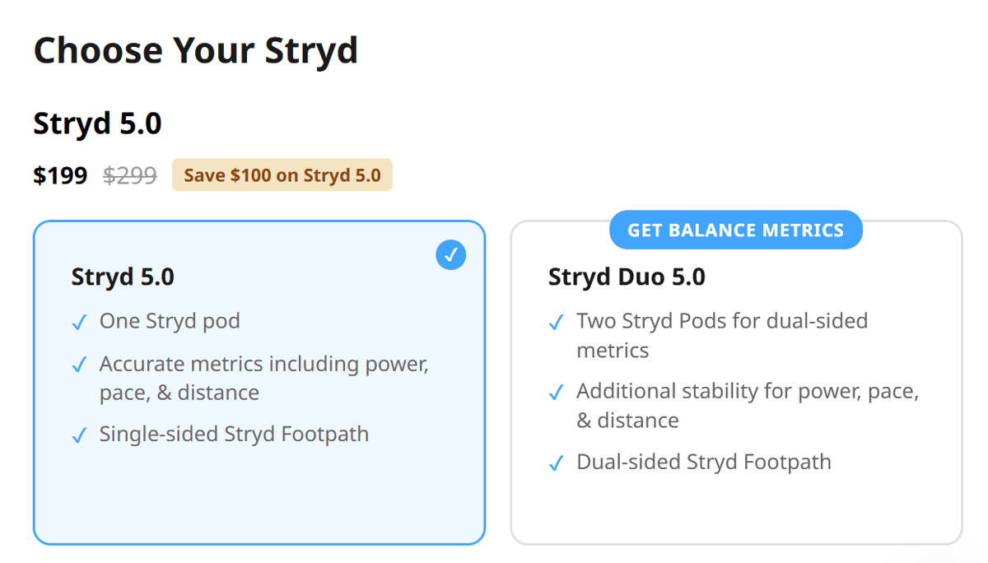Viewport: 988px width, 563px height.
Task: Click checkmark next to 'Two Stryd Pods'
Action: pyautogui.click(x=557, y=323)
